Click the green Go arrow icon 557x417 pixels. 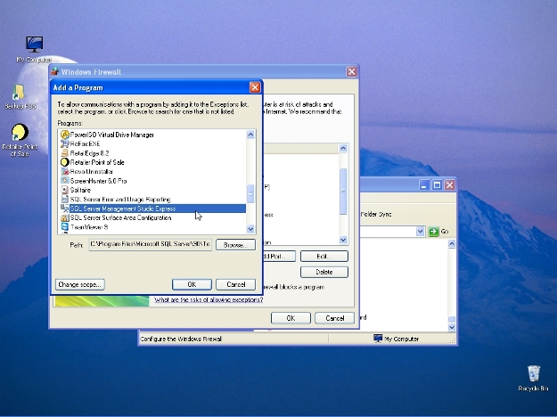(433, 232)
